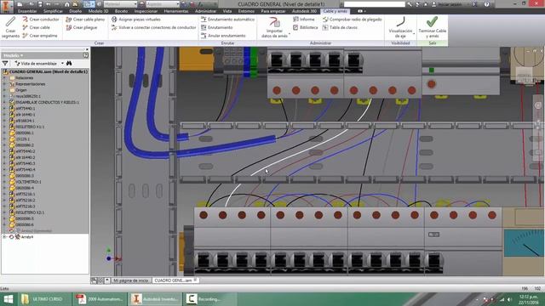Click Volver a conectar conectores de conductor

pyautogui.click(x=154, y=27)
